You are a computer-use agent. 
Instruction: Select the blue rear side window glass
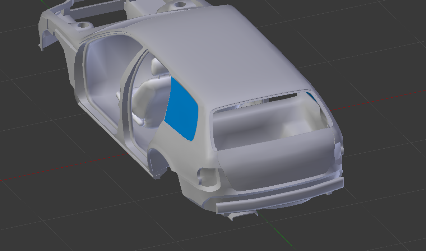[181, 110]
